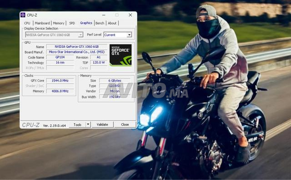Image resolution: width=291 pixels, height=180 pixels.
Task: Switch to the CPU tab
Action: [27, 23]
